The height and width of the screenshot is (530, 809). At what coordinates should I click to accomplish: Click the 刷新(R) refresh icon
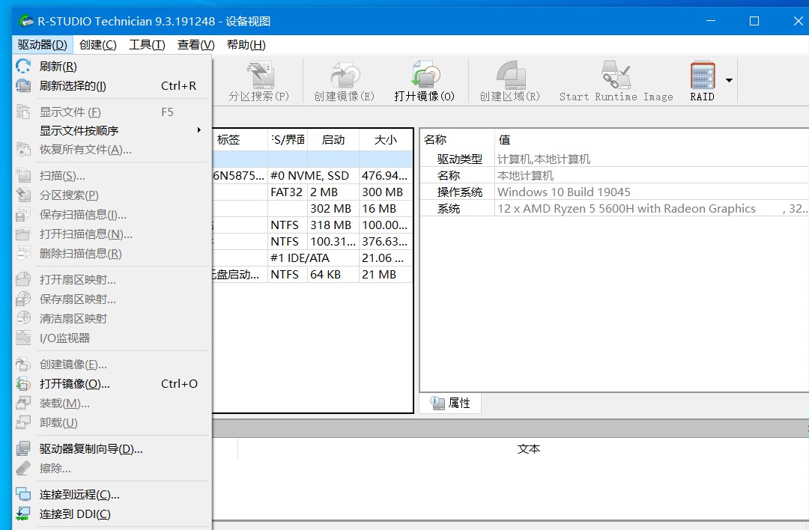tap(23, 66)
